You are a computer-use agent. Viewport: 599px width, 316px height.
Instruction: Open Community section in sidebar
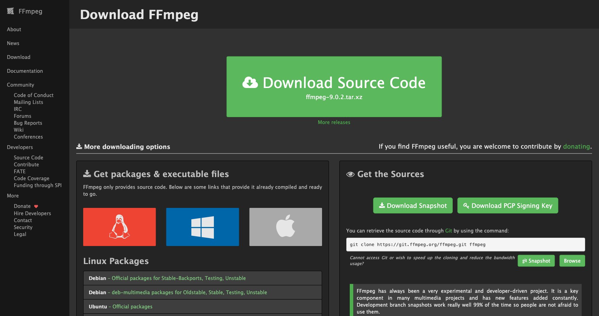pos(20,85)
